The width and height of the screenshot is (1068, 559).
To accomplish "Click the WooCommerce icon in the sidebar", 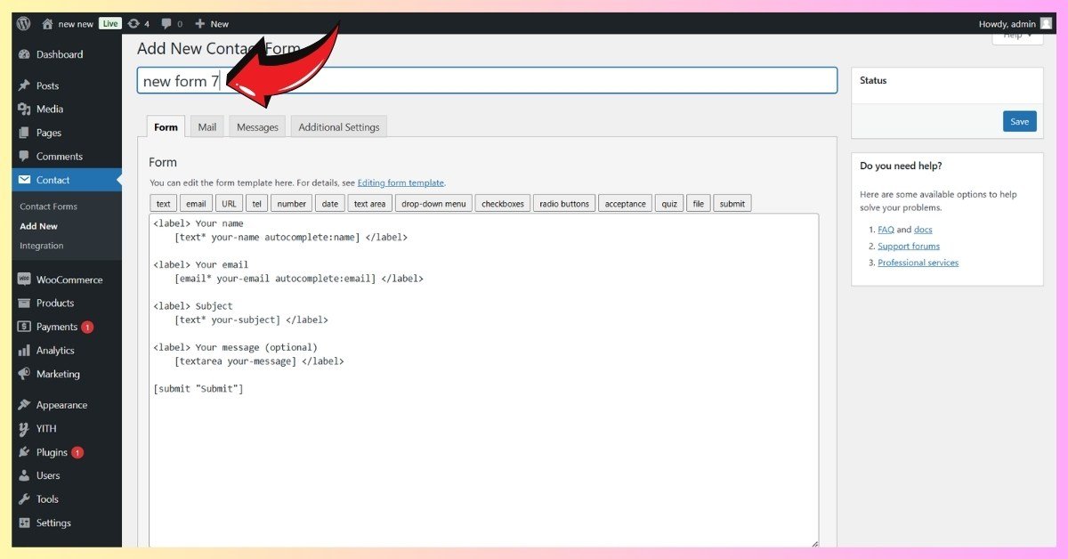I will 24,279.
